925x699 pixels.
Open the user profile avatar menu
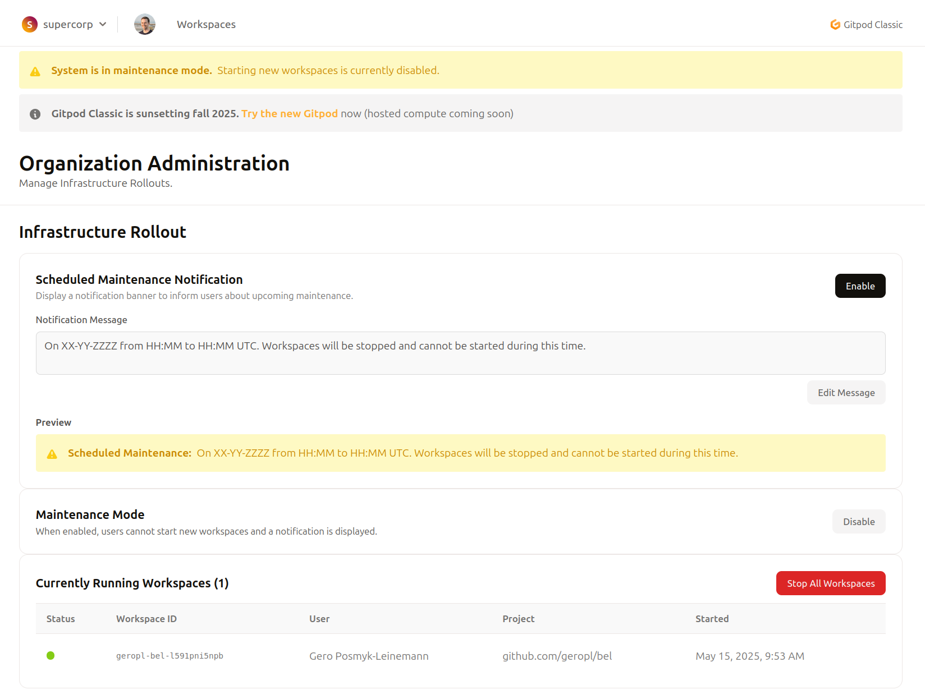(x=145, y=24)
